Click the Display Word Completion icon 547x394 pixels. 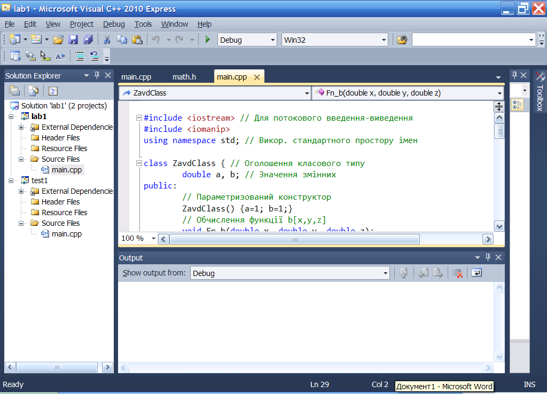click(x=60, y=56)
